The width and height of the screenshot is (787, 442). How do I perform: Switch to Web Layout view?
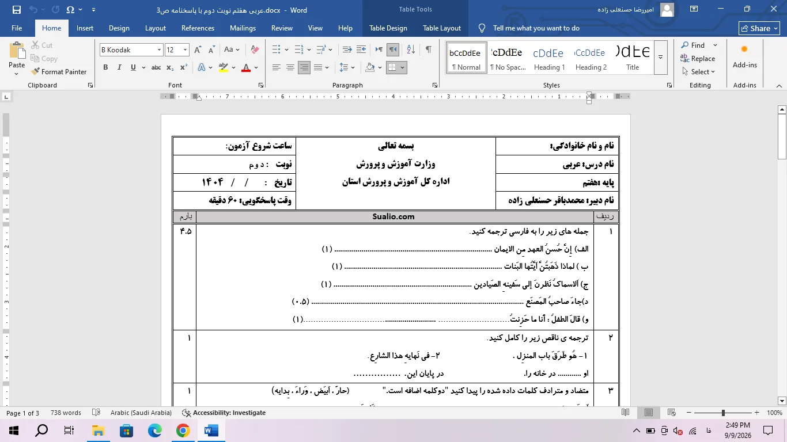672,413
